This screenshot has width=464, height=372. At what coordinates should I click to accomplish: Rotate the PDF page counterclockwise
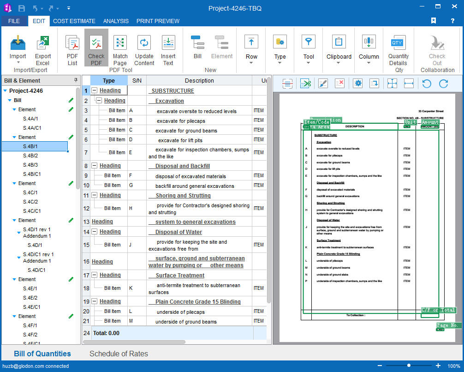(x=427, y=84)
